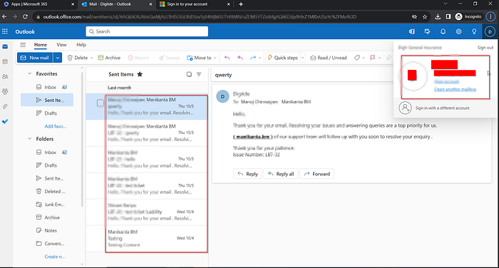The width and height of the screenshot is (499, 268).
Task: Expand the categorize tag dropdown arrow
Action: (x=364, y=58)
